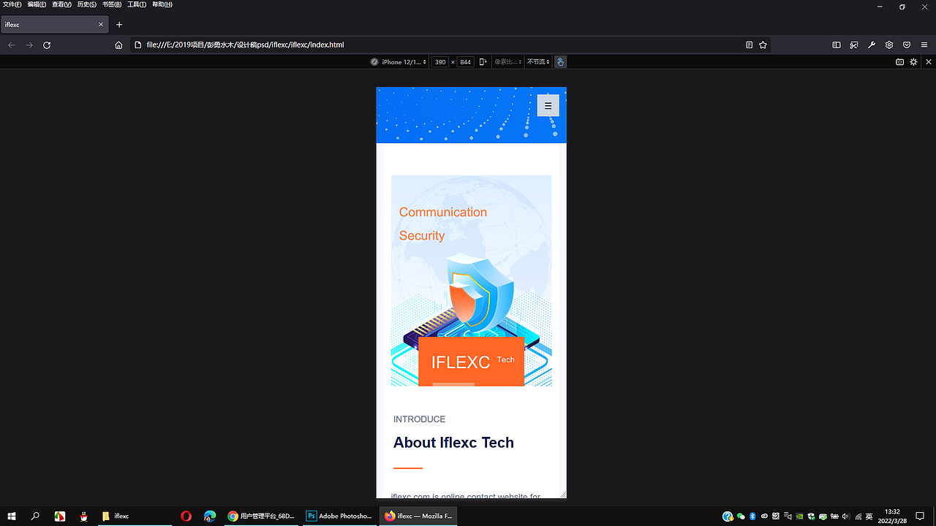
Task: Open Windows Security tray icon
Action: [811, 517]
